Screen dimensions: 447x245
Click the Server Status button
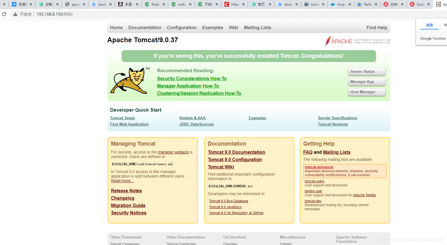367,72
